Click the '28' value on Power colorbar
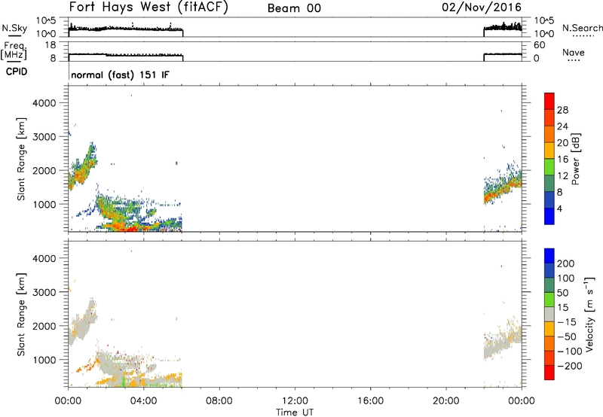This screenshot has width=603, height=417. (562, 110)
